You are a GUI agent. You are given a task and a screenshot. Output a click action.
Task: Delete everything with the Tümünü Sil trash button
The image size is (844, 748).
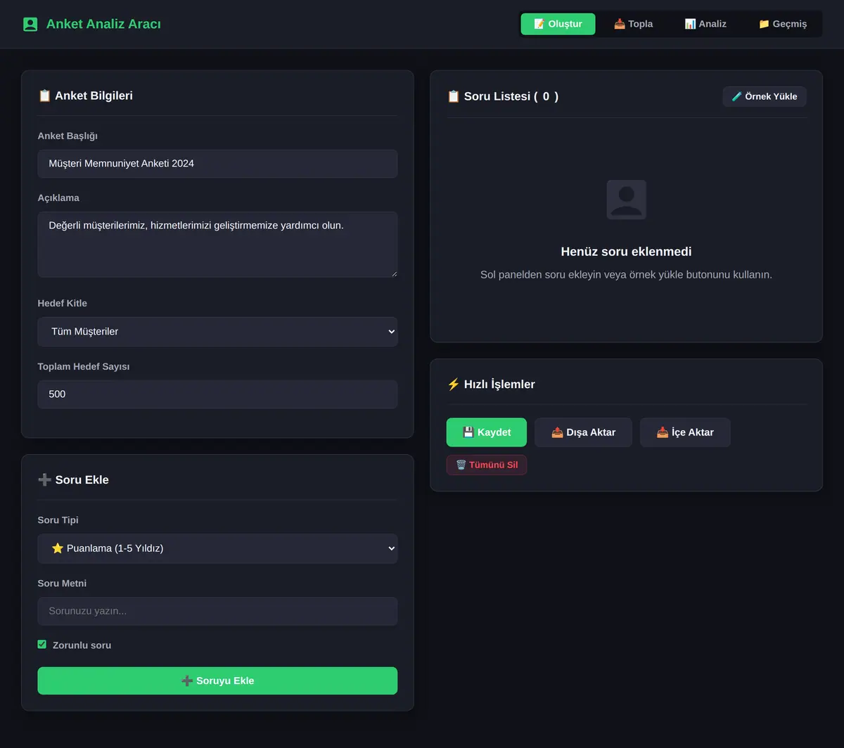(487, 465)
